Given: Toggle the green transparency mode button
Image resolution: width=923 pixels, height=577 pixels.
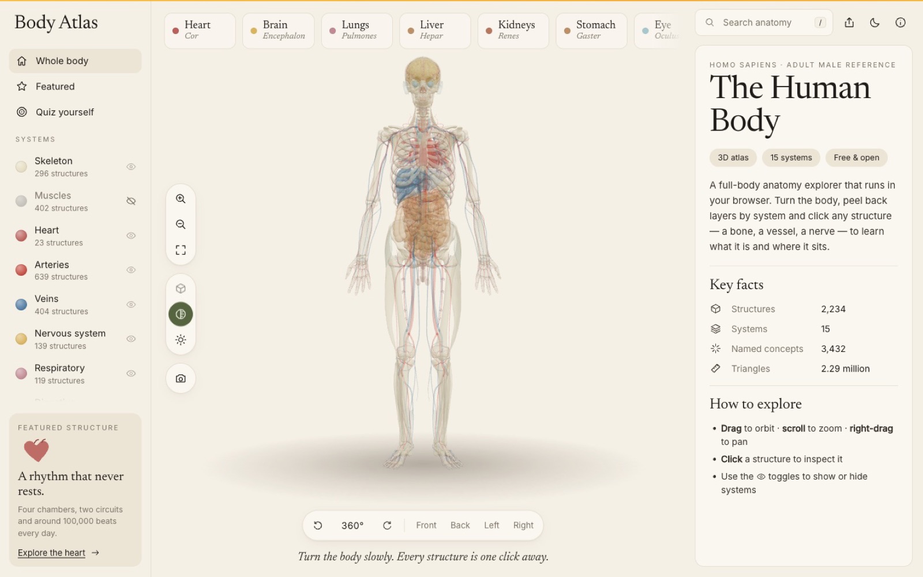Looking at the screenshot, I should [x=181, y=314].
